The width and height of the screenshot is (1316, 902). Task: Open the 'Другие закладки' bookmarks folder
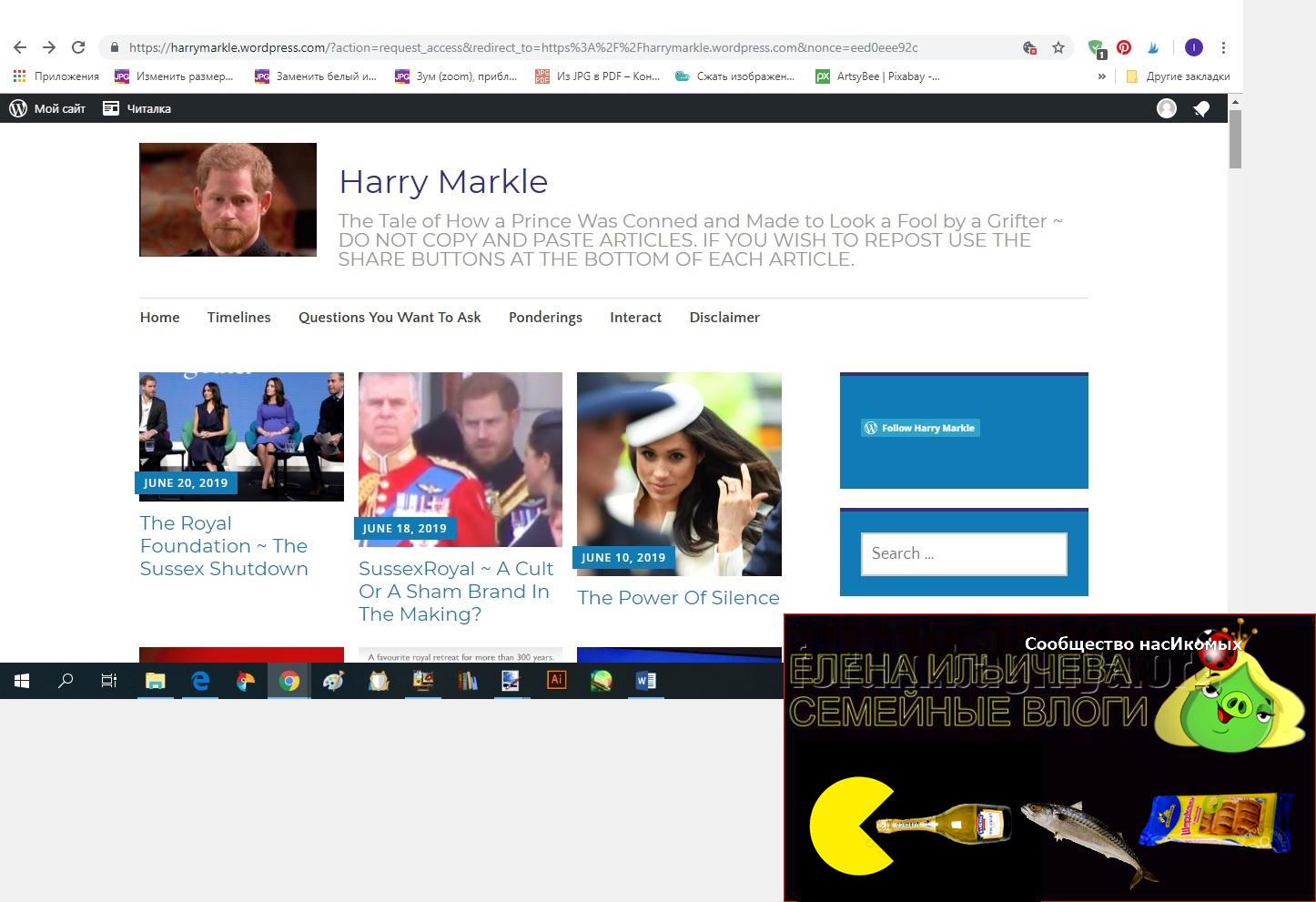(x=1178, y=76)
